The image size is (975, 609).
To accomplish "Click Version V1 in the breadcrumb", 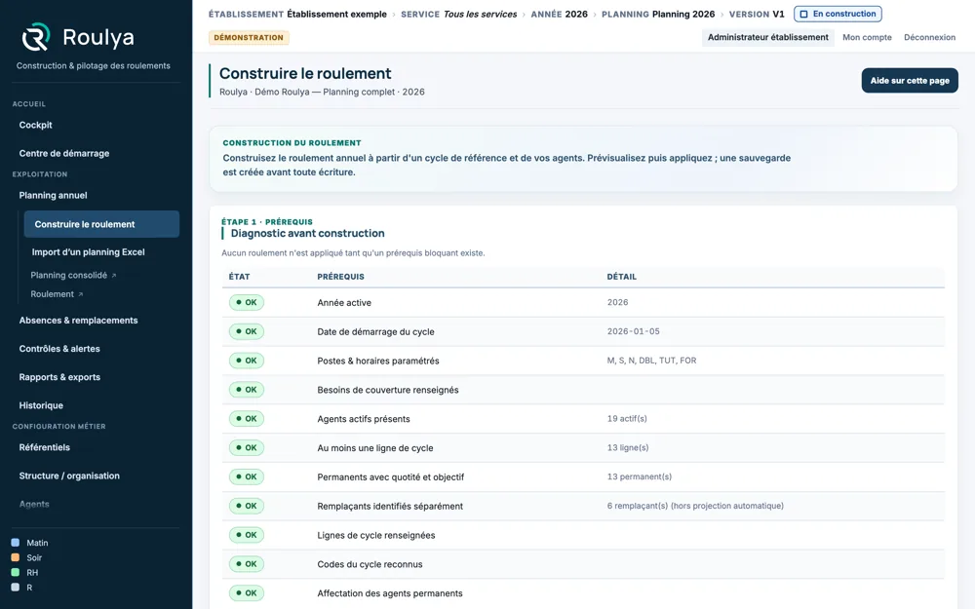I will [757, 15].
